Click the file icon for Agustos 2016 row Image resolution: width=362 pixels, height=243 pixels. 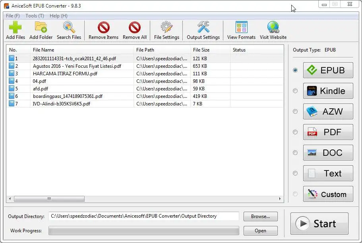(x=11, y=66)
